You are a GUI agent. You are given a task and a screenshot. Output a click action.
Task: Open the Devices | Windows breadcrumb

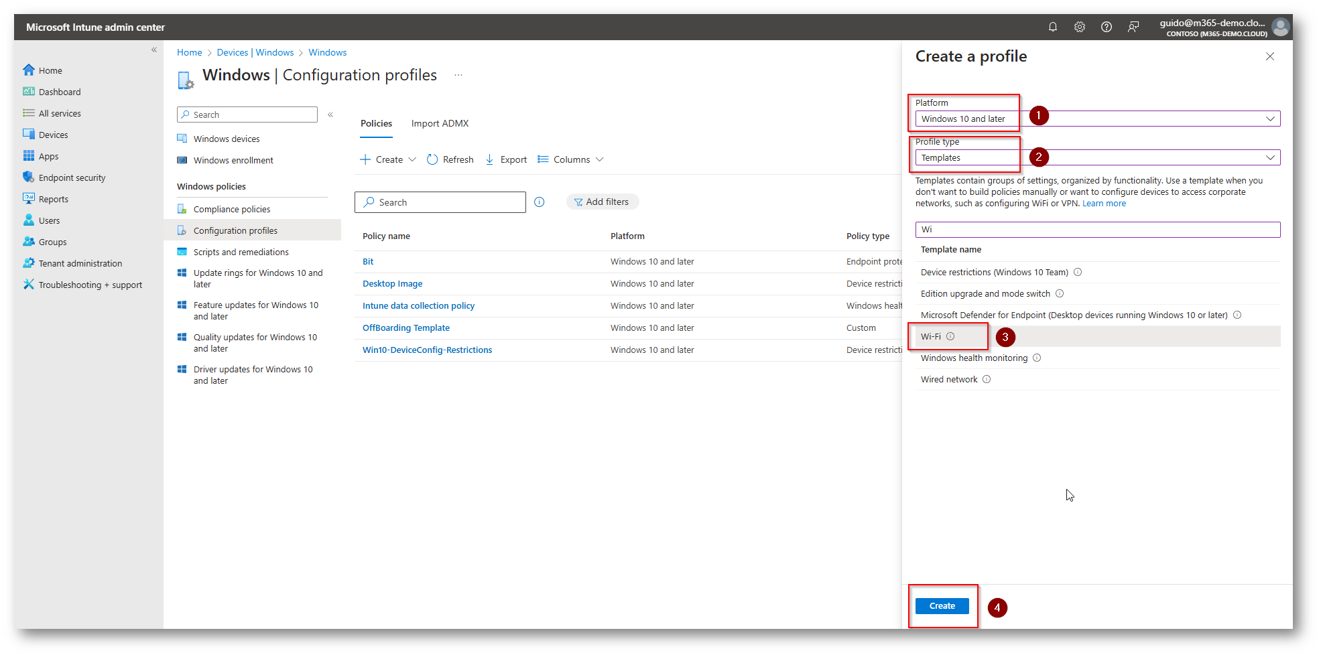click(x=255, y=52)
